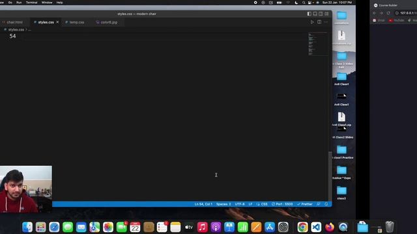Click the Prettier status item
Viewport: 417px width, 234px height.
[x=305, y=204]
